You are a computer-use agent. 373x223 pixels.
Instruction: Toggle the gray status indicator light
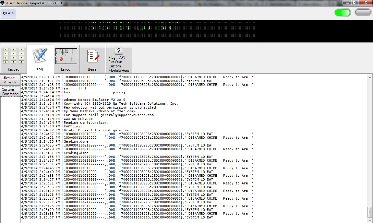click(363, 13)
